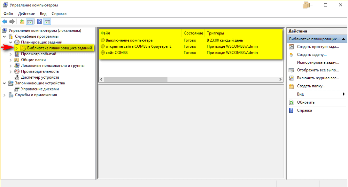Open the Вид menu in menu bar
The height and width of the screenshot is (187, 348).
[43, 14]
